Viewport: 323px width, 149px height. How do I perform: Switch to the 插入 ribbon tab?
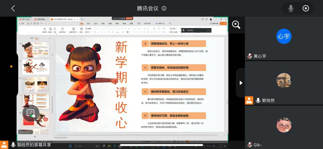tap(89, 23)
